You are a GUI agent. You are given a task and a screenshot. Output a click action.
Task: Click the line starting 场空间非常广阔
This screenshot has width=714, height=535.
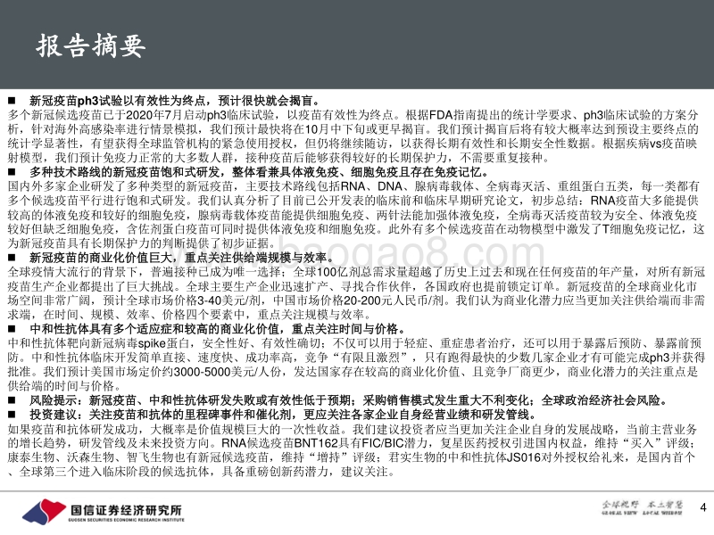tap(356, 300)
